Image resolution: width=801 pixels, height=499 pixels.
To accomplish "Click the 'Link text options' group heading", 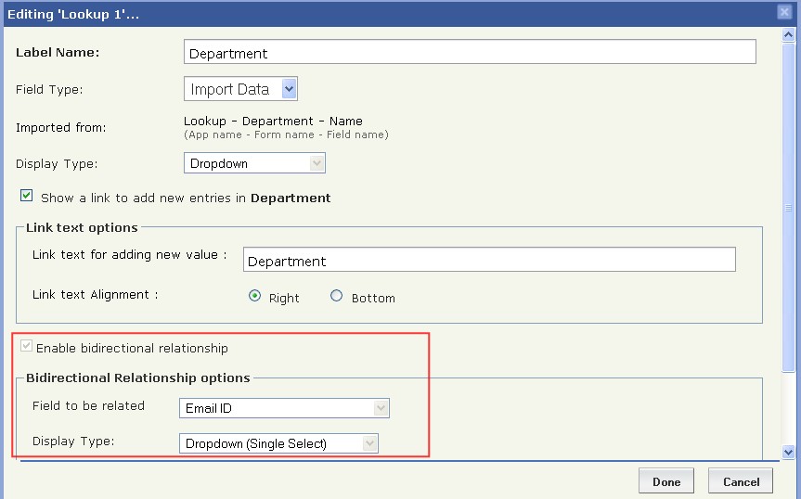I will point(82,227).
